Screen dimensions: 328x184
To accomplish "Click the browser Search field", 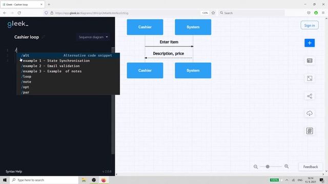I will coord(252,13).
